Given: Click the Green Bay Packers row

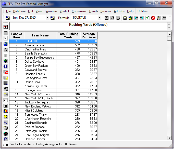Looking at the screenshot, I should (x=53, y=66).
